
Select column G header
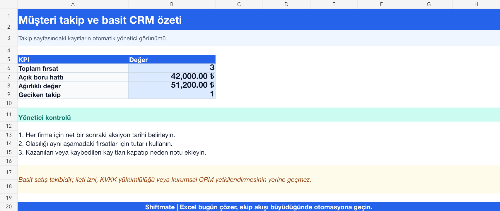(x=429, y=4)
